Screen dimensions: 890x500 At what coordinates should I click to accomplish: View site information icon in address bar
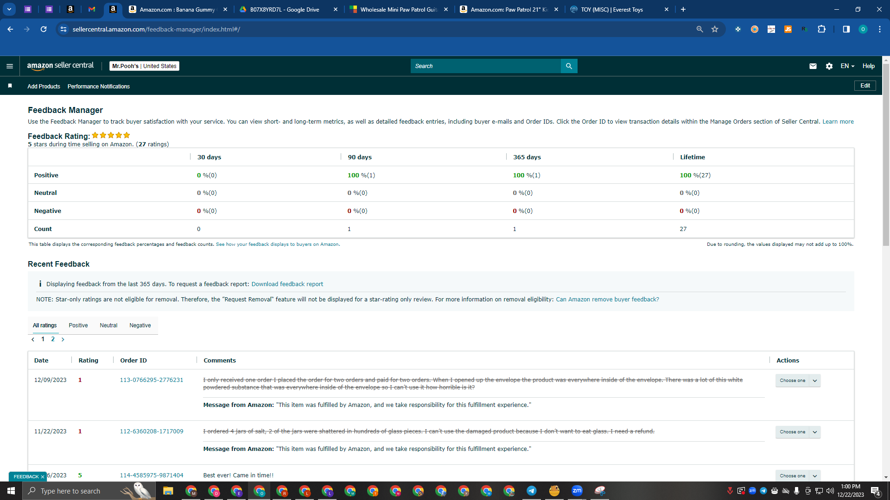[x=64, y=29]
